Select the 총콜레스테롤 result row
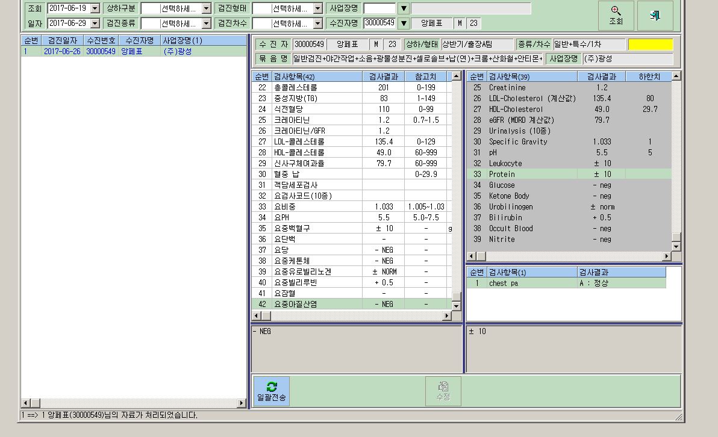 pos(351,87)
